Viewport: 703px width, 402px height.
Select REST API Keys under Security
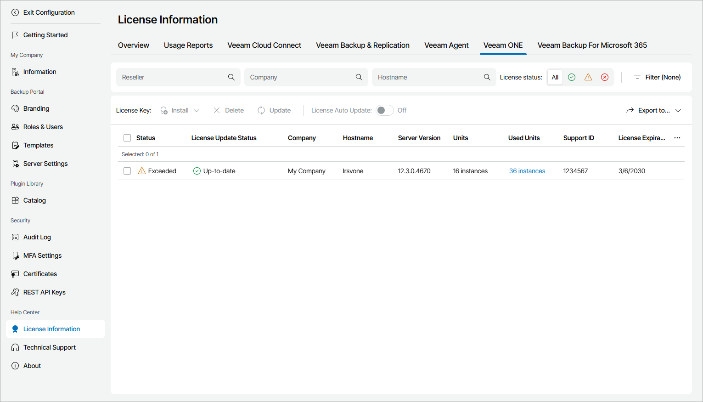pos(45,292)
